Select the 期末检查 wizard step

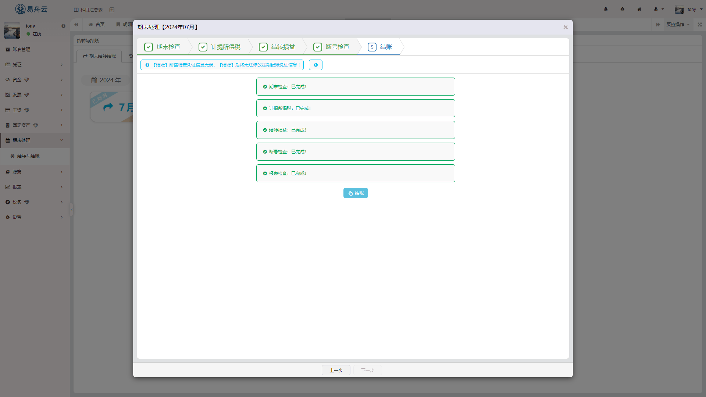[163, 47]
